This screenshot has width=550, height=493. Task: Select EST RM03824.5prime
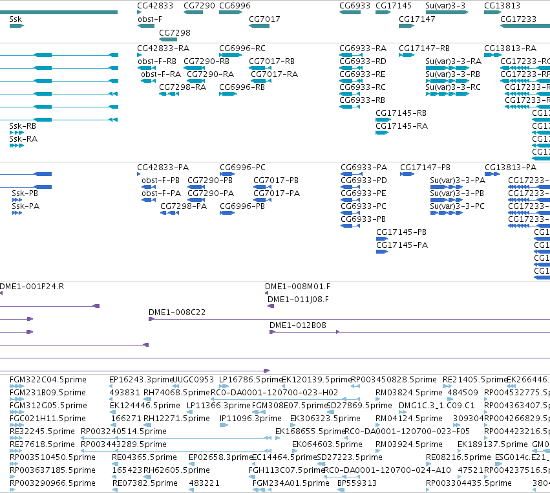[x=378, y=399]
